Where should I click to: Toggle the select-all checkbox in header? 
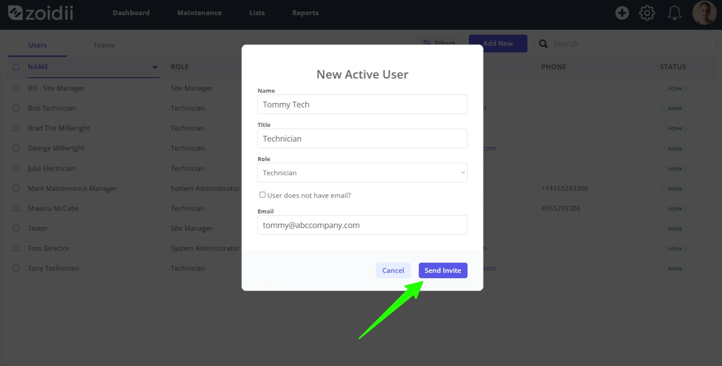click(x=16, y=67)
